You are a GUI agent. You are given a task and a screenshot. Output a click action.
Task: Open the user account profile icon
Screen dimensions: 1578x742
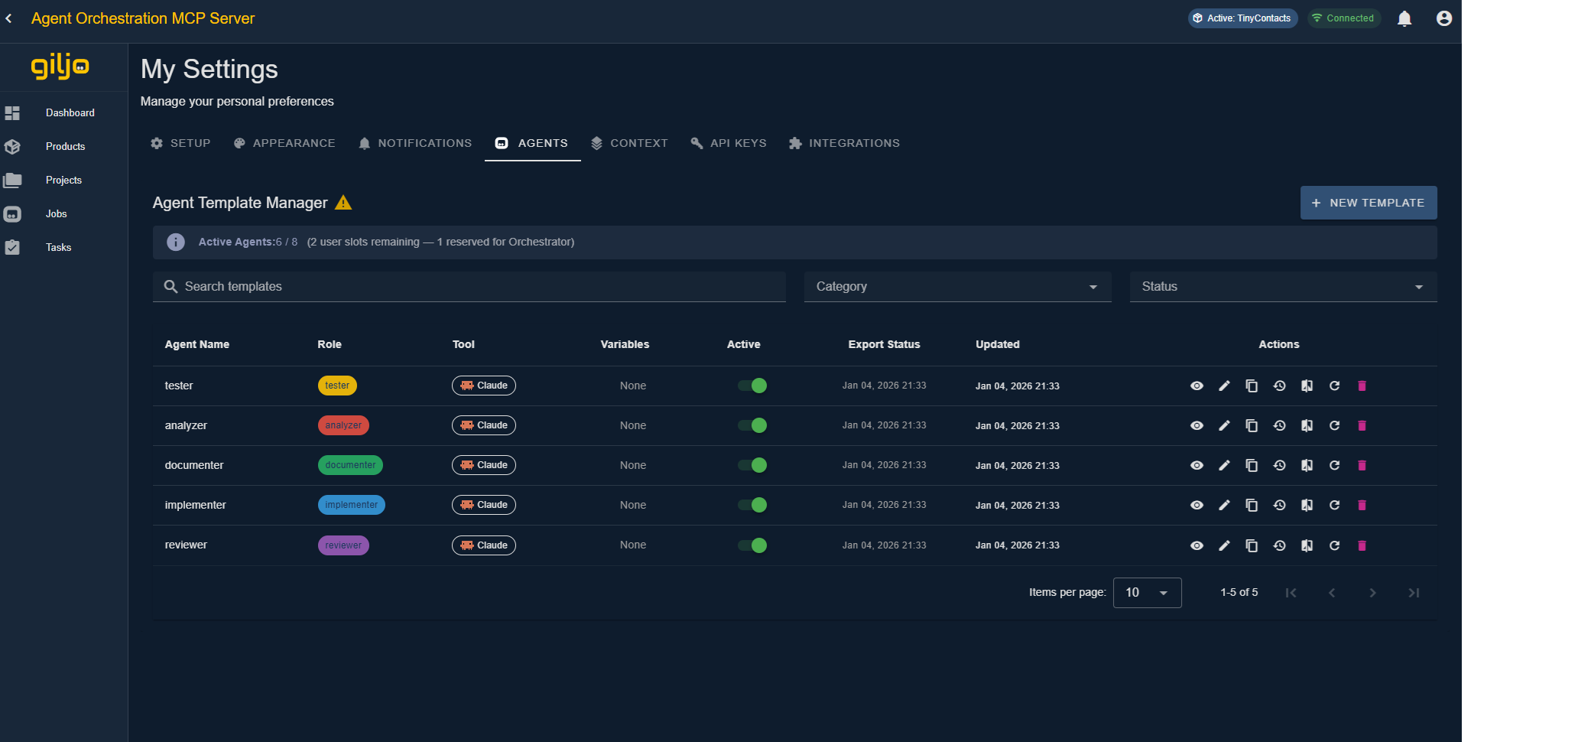(1443, 18)
